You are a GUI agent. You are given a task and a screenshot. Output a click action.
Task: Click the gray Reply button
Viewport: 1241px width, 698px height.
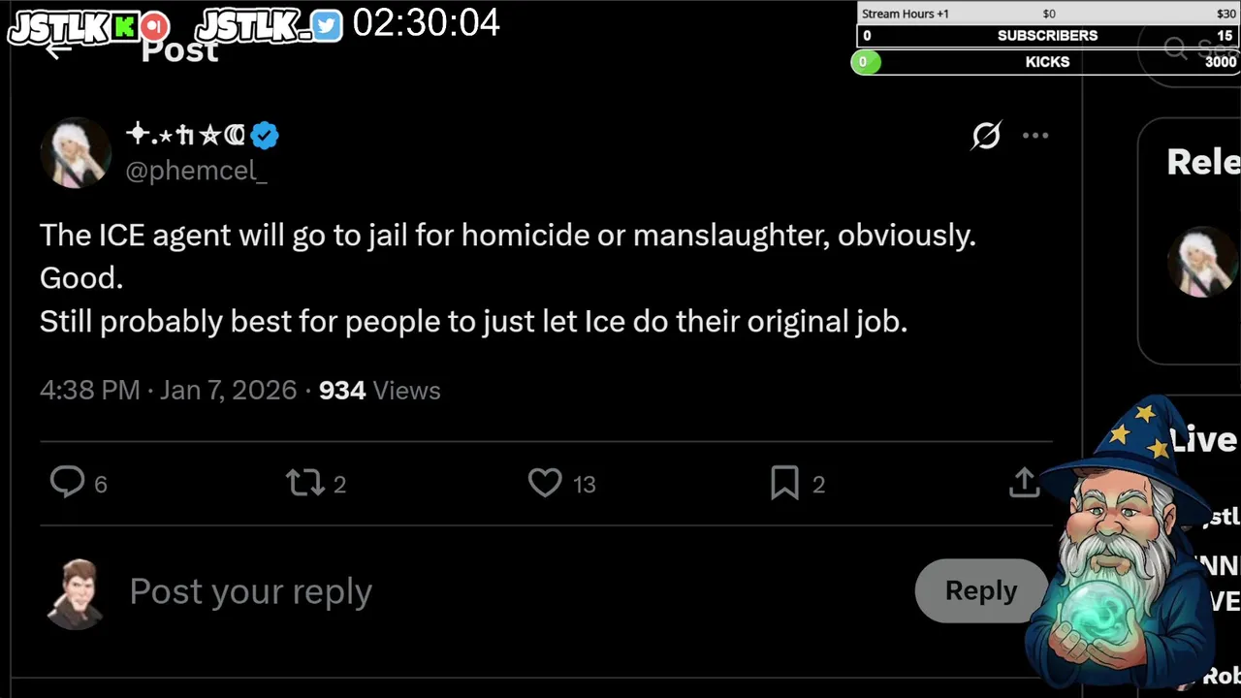point(980,590)
